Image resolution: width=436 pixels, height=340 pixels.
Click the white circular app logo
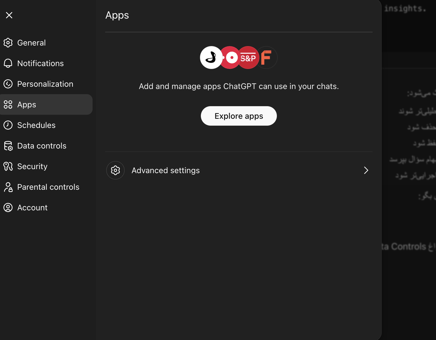(211, 58)
